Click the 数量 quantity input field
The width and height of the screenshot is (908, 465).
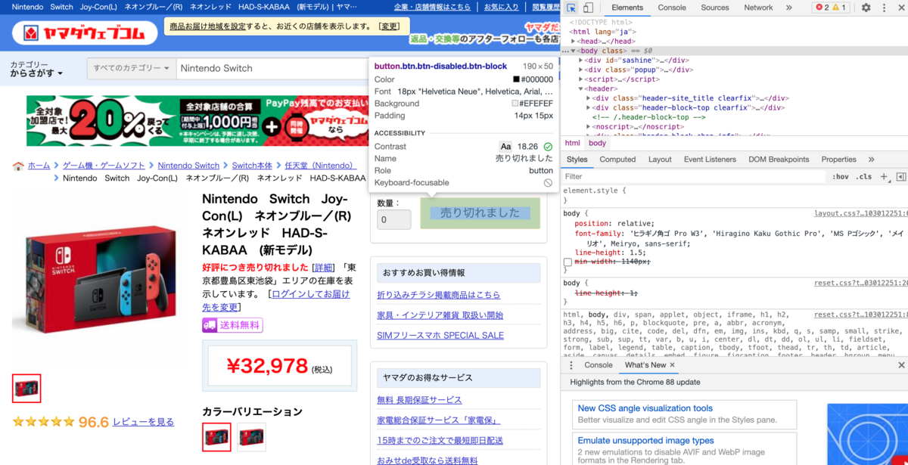click(x=393, y=219)
